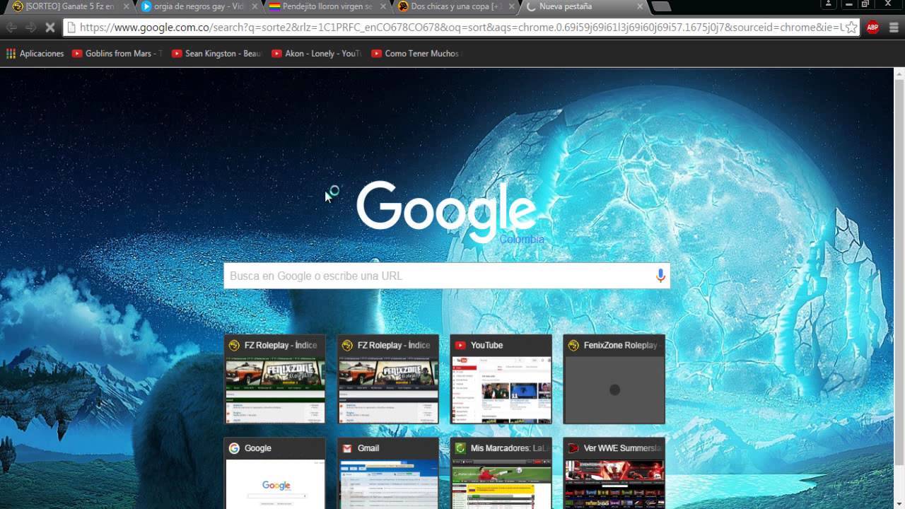Close the [SORTEO] Ganate tab
The height and width of the screenshot is (509, 905).
click(x=127, y=6)
